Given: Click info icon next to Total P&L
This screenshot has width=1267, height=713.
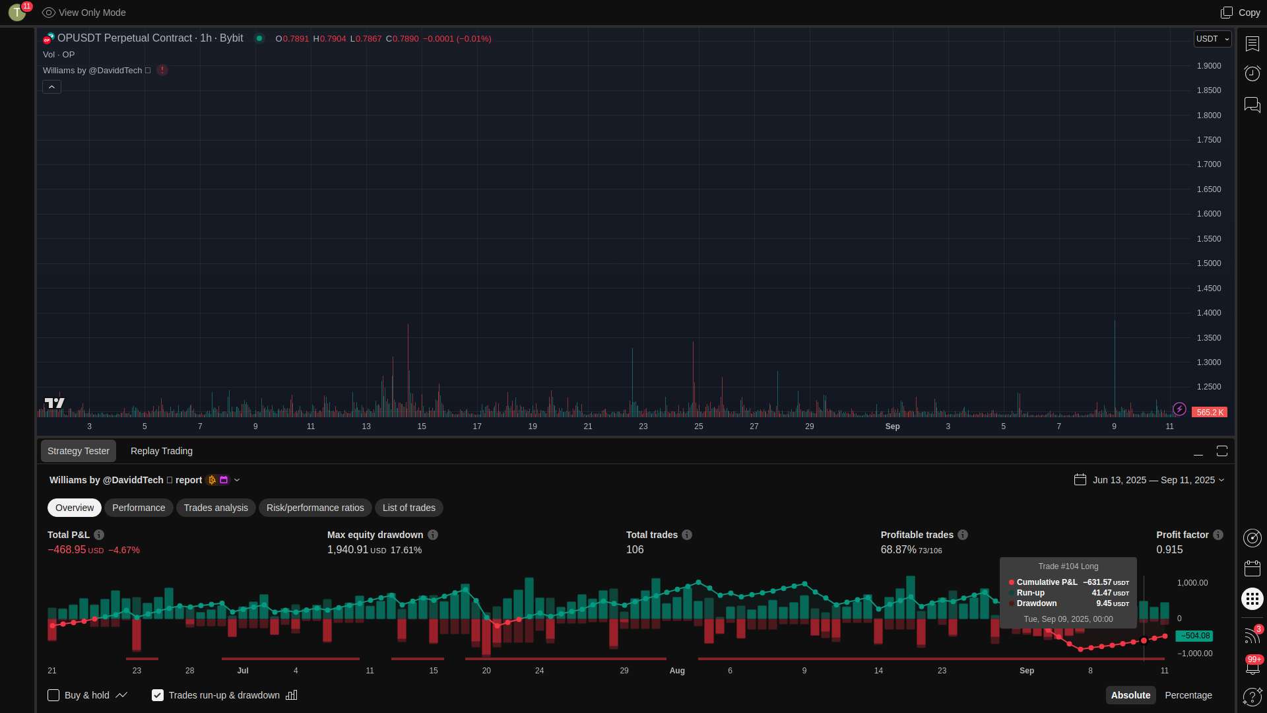Looking at the screenshot, I should (x=99, y=535).
